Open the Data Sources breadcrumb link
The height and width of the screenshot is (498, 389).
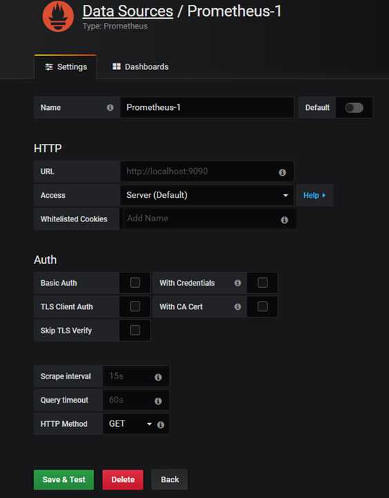(128, 11)
